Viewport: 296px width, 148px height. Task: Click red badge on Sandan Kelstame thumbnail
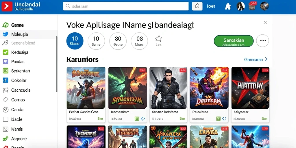183,70
